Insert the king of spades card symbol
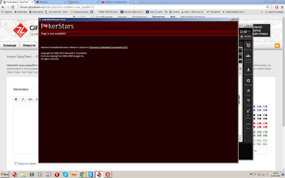Screen dimensions: 285x178 [259, 119]
